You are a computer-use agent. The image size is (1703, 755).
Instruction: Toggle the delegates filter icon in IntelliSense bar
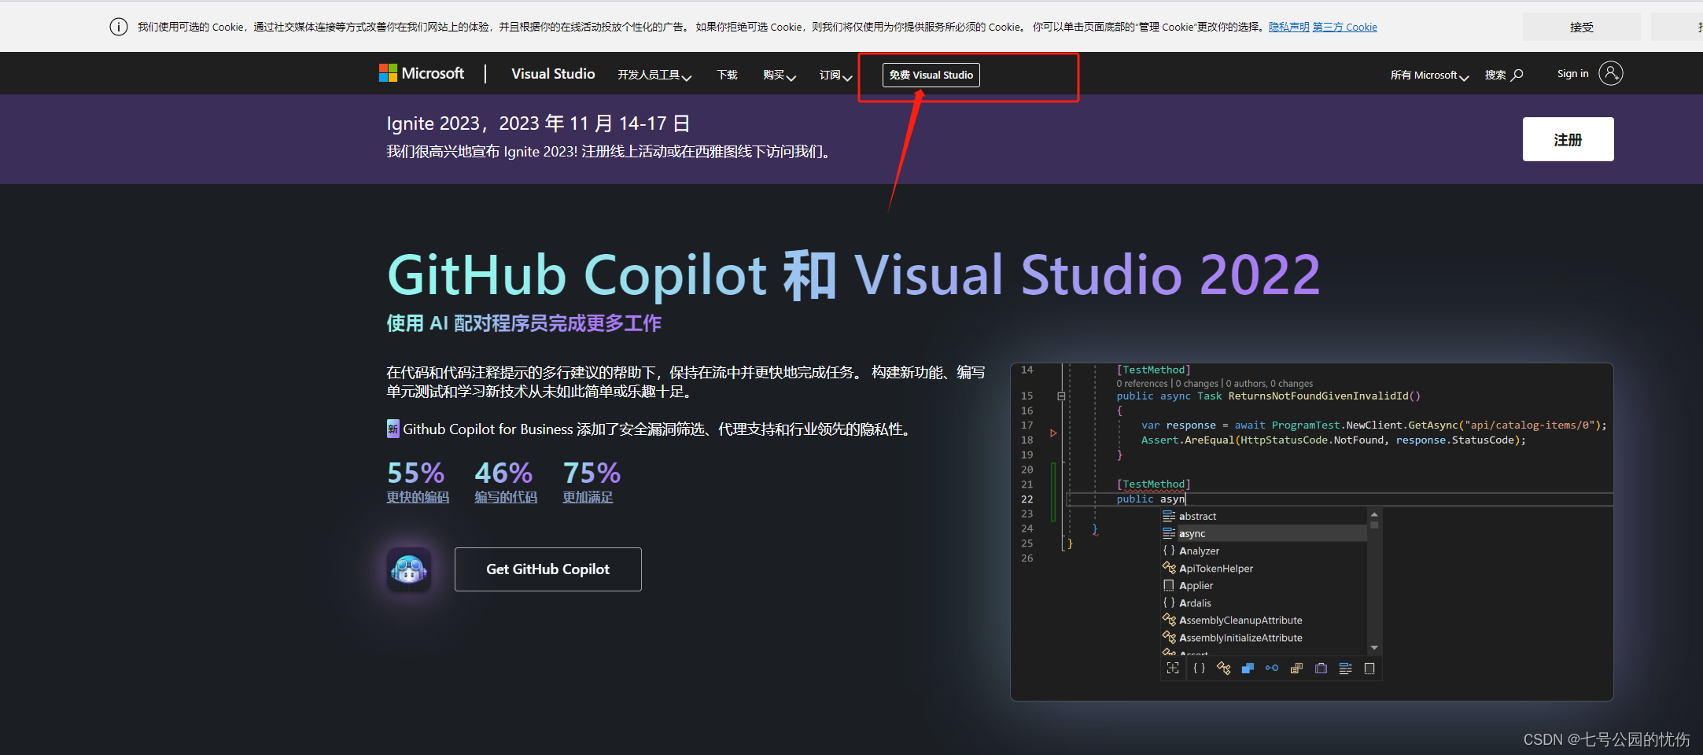[1321, 668]
